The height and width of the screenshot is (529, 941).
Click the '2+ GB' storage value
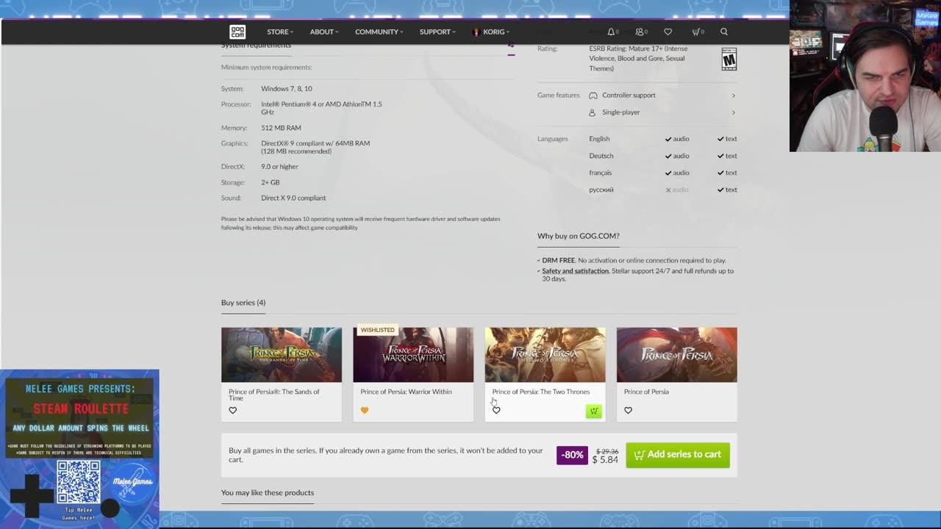[x=271, y=182]
